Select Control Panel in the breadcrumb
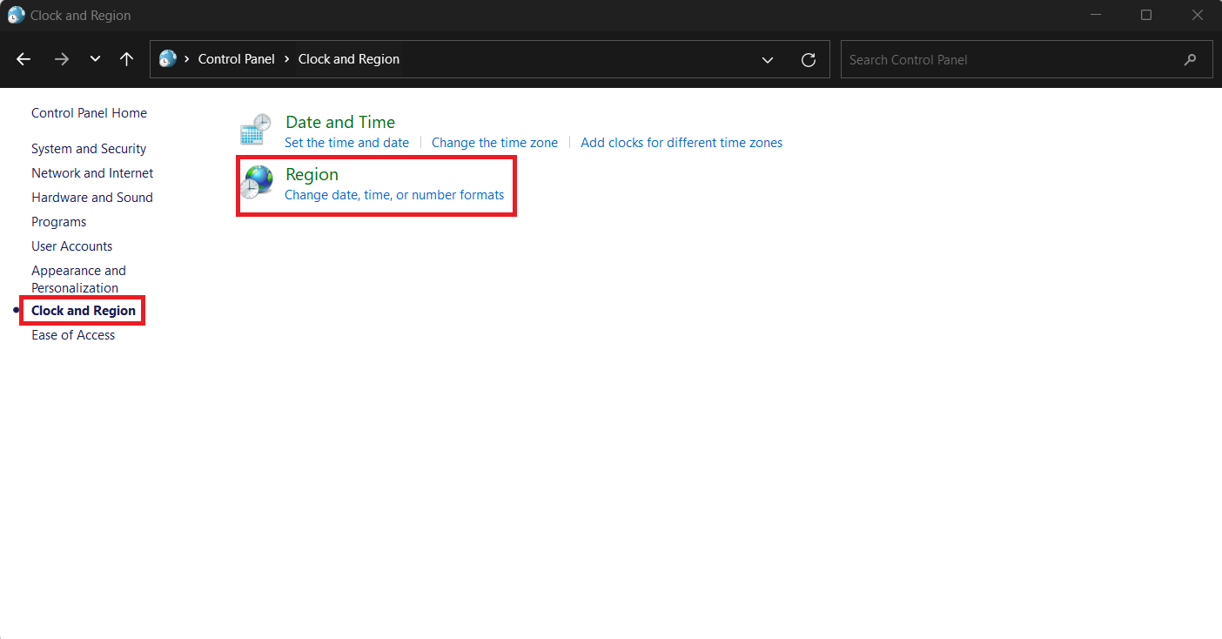 click(237, 59)
